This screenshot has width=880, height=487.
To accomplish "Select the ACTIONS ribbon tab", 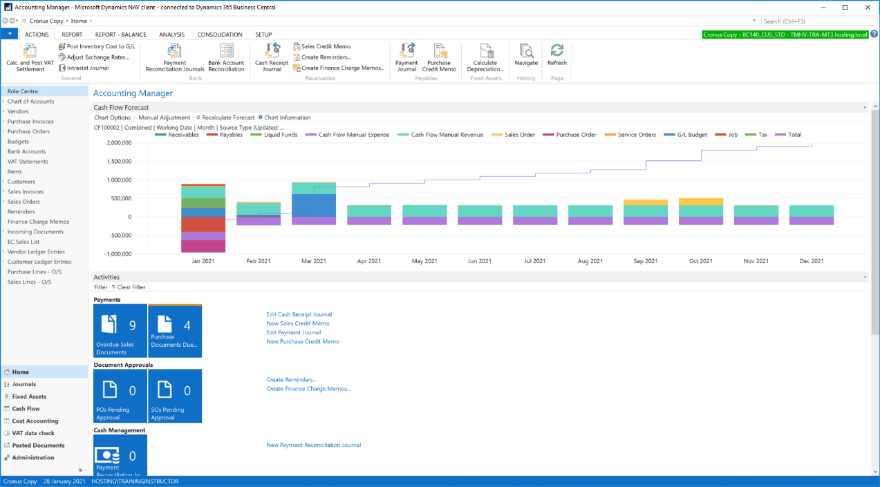I will 37,35.
